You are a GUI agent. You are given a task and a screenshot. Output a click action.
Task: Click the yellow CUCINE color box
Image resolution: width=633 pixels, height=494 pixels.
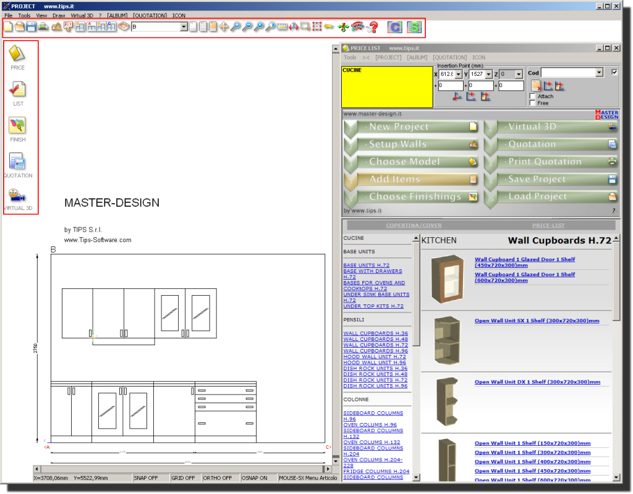tap(387, 87)
